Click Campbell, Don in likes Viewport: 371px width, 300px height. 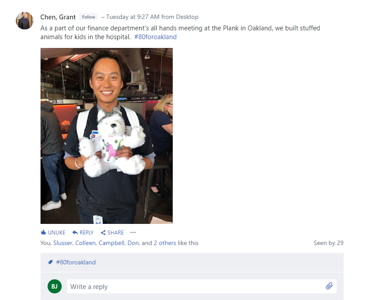coord(119,243)
